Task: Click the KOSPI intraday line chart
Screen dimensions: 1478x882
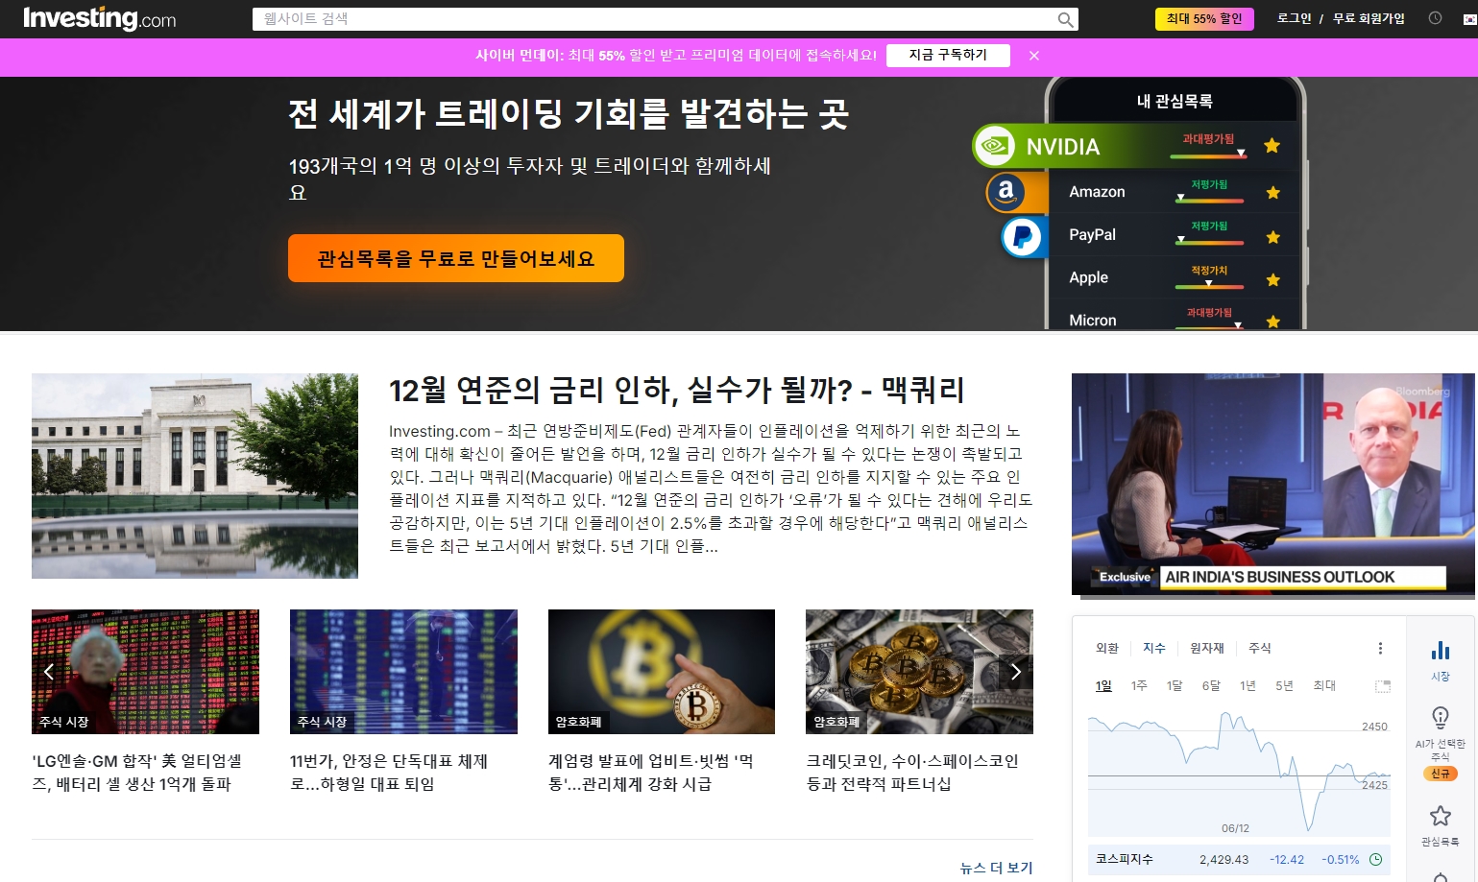Action: coord(1239,773)
